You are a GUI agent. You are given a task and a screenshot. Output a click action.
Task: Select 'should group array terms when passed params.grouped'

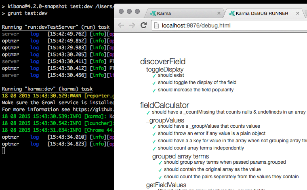tap(225, 162)
